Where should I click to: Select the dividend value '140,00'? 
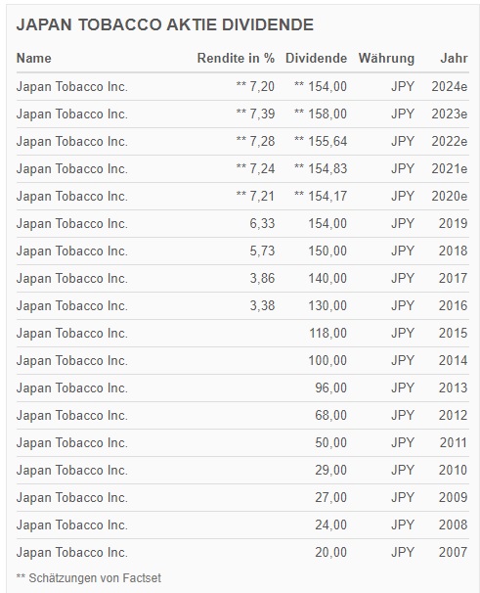tap(327, 278)
